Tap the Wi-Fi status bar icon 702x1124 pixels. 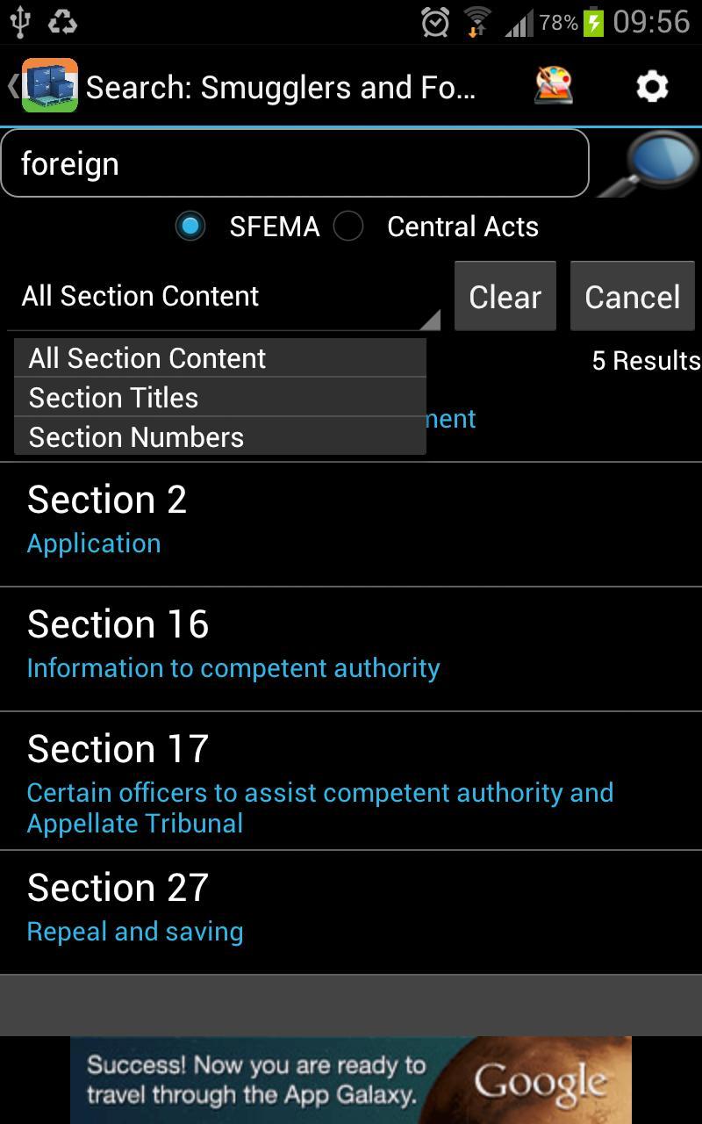(x=477, y=22)
